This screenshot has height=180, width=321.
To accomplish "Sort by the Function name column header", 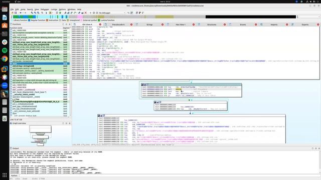I will [x=36, y=28].
